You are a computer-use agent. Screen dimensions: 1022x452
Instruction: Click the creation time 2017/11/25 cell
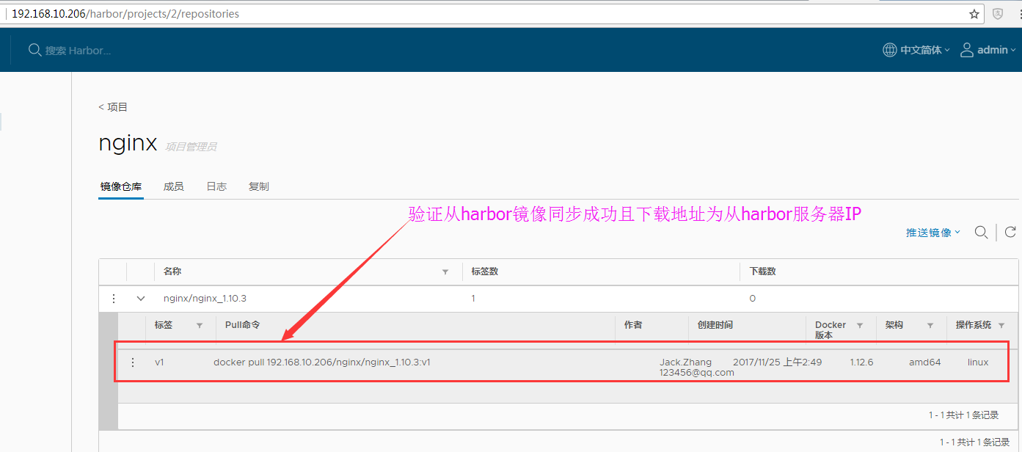point(778,362)
